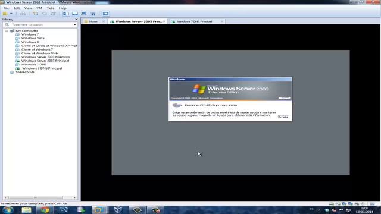Open the VM menu

click(39, 8)
